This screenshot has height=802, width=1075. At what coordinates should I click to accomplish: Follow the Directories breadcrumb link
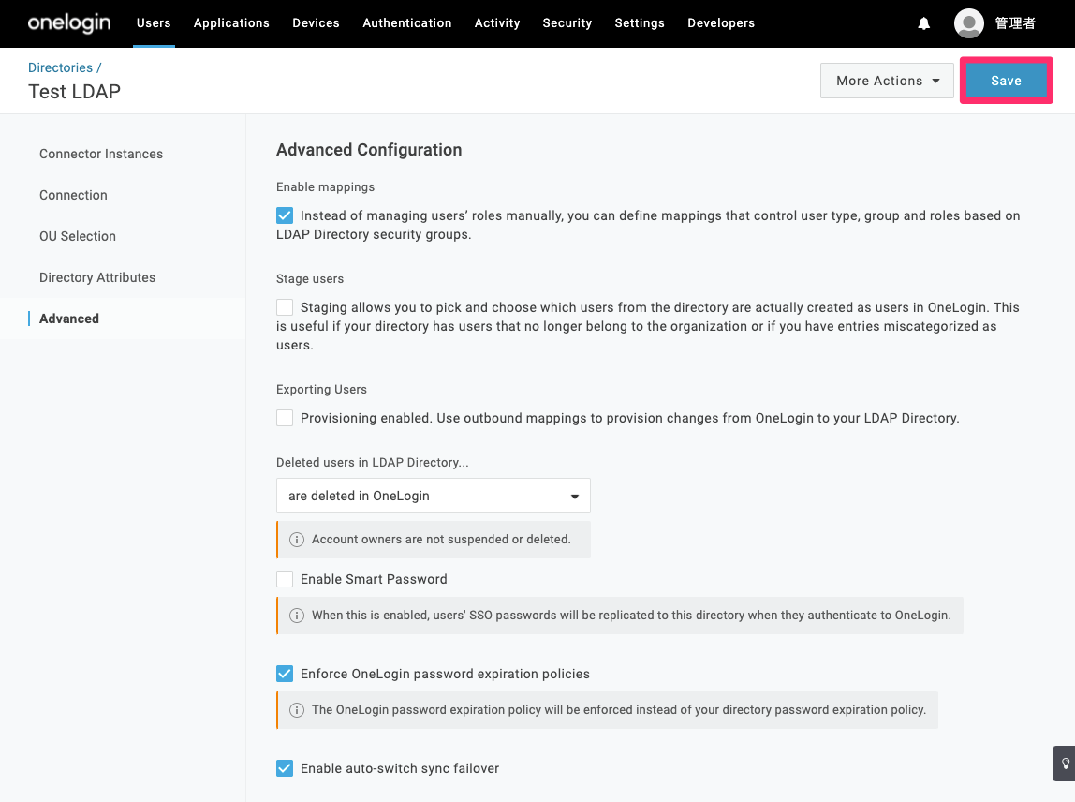coord(60,67)
